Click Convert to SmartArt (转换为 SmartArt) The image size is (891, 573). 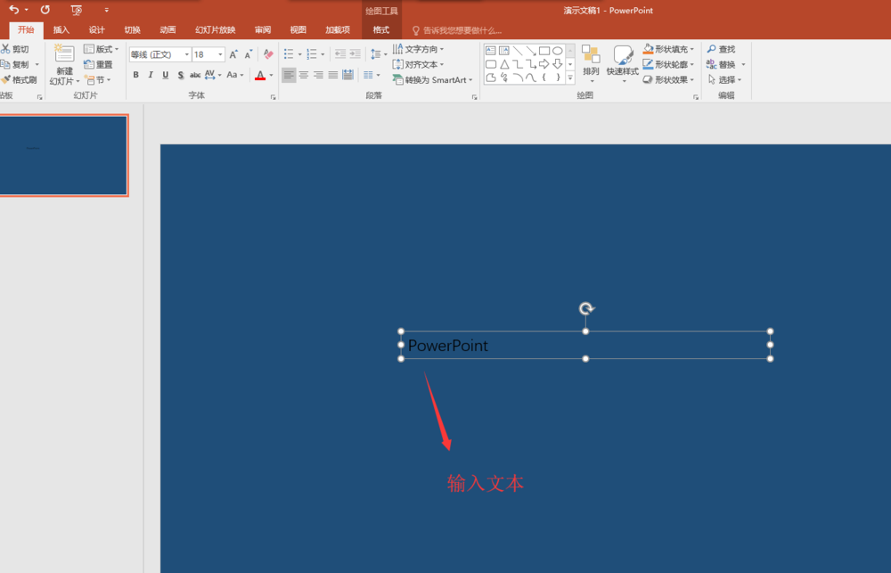tap(432, 79)
